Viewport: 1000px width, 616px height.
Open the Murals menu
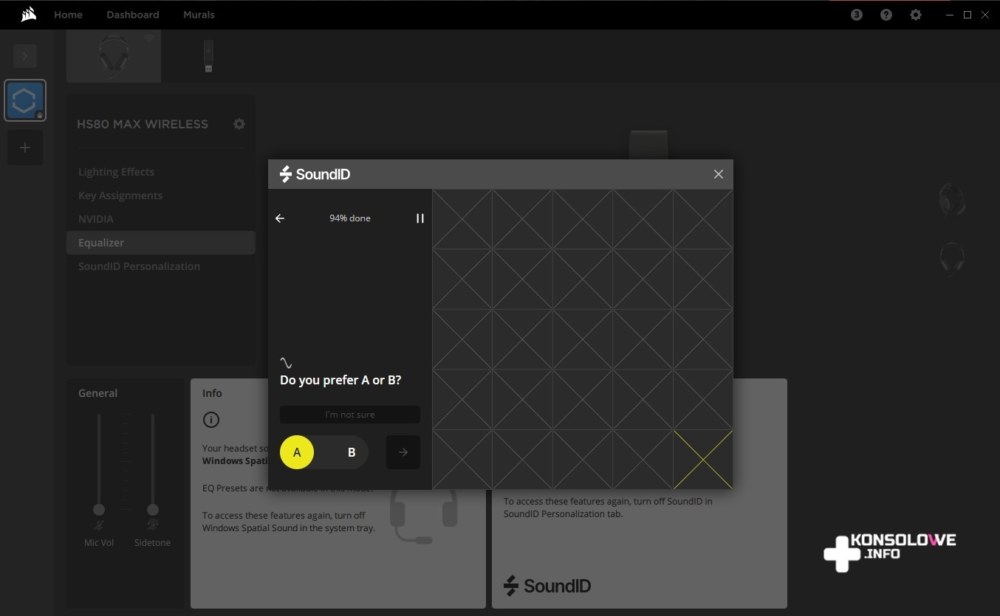pos(199,15)
